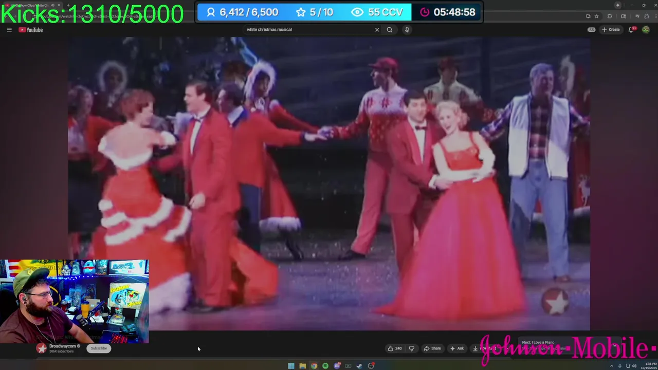
Task: Open the Ask AI button
Action: pos(457,348)
